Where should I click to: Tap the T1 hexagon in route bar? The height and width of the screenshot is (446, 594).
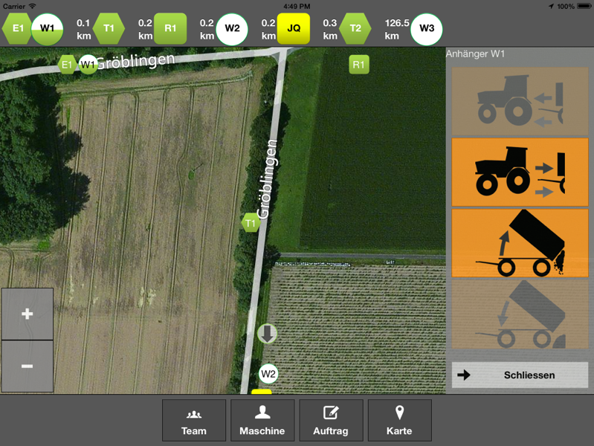109,29
